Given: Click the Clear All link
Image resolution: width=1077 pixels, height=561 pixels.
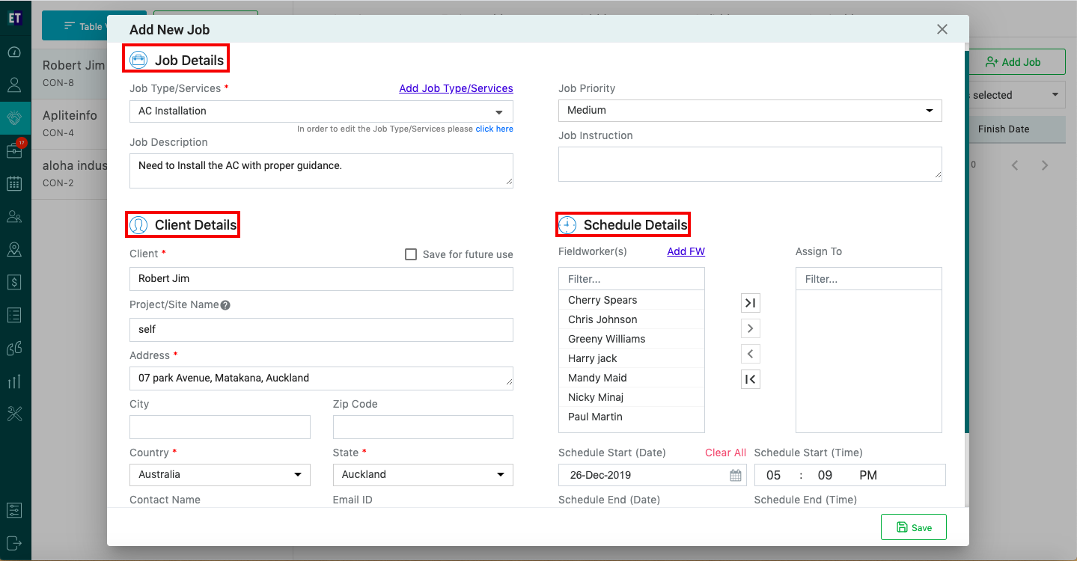Looking at the screenshot, I should 725,453.
